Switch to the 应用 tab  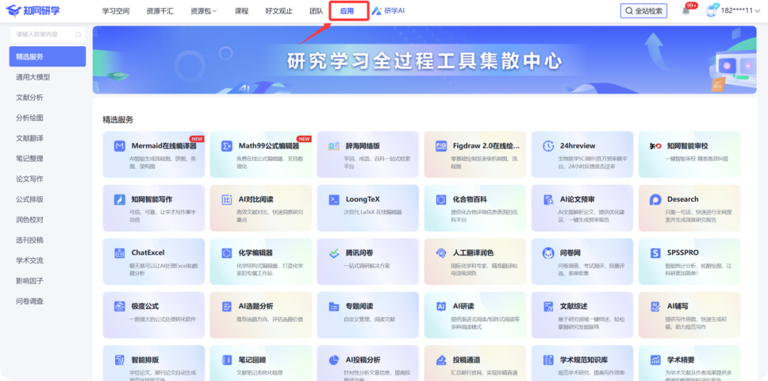click(x=347, y=11)
